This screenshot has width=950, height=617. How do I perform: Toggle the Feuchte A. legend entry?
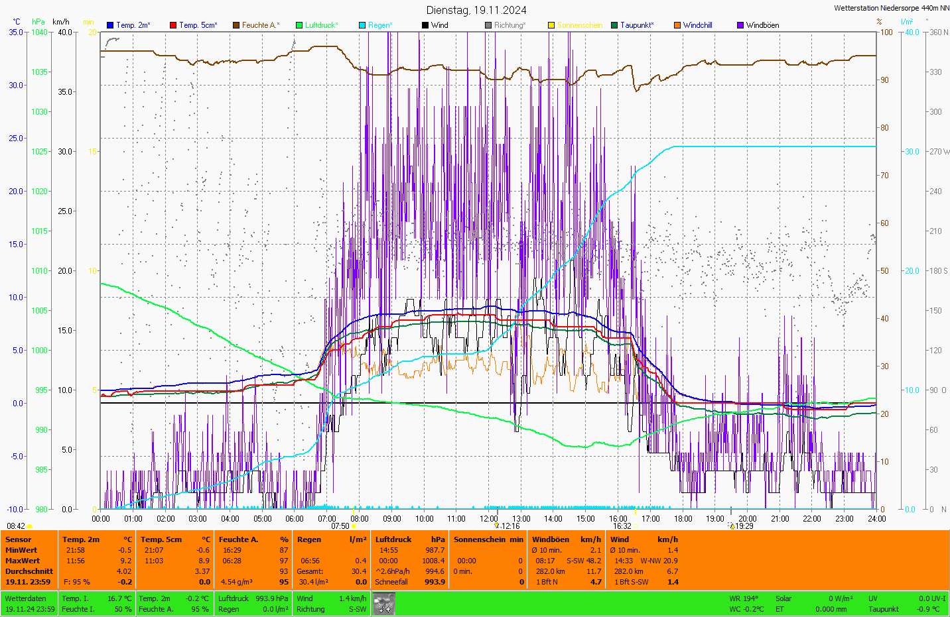point(261,25)
